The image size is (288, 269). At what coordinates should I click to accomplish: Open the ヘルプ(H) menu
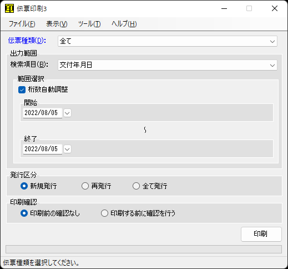(x=124, y=24)
